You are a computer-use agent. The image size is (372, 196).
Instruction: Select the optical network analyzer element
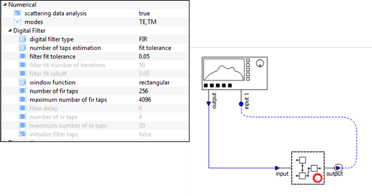235,73
